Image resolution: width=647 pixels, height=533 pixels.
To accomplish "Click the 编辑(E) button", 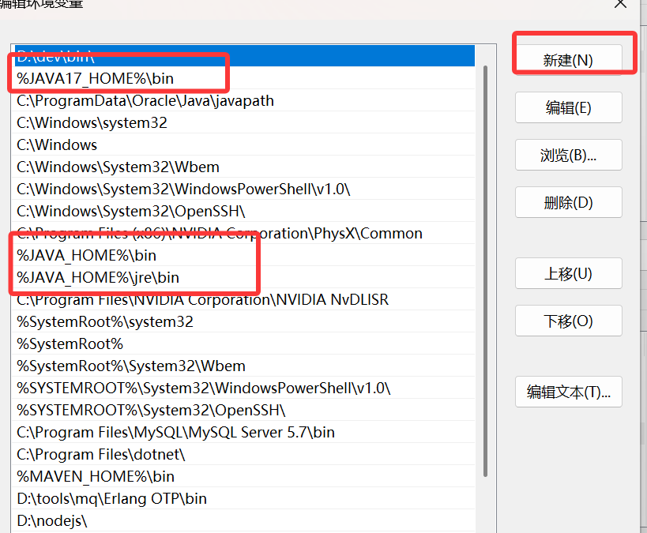I will [x=568, y=107].
